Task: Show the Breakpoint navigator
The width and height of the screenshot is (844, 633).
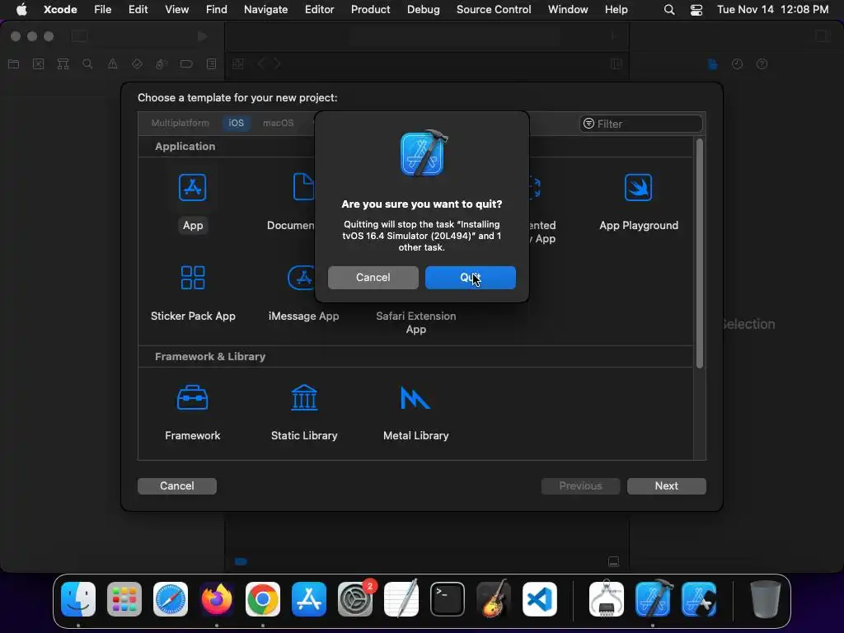Action: (x=186, y=64)
